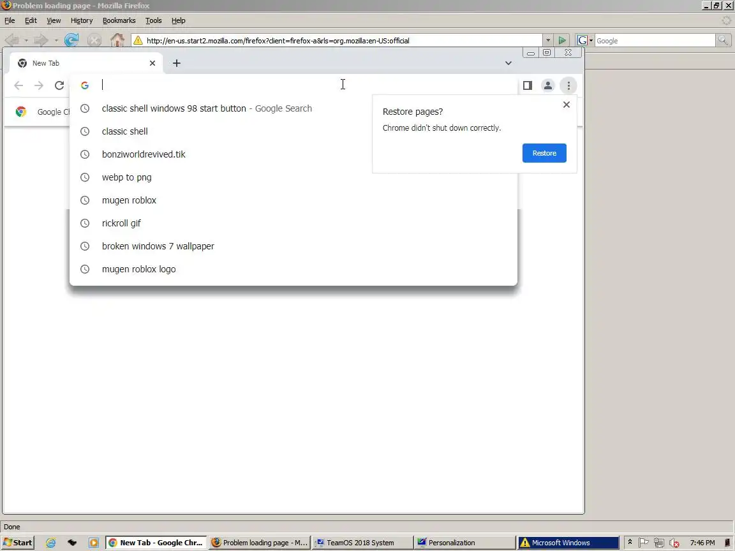
Task: Open Firefox Help menu
Action: point(178,20)
